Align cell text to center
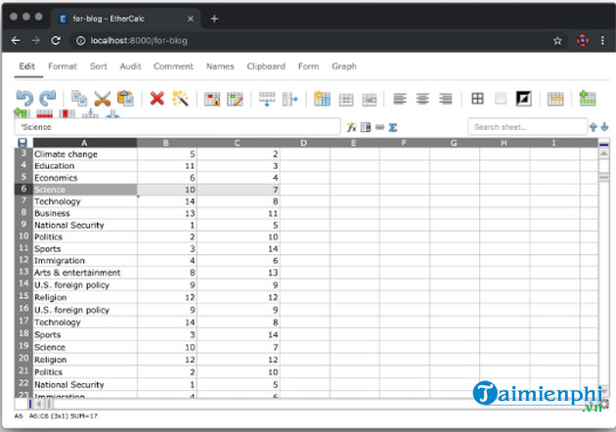Viewport: 616px width, 432px height. coord(422,98)
